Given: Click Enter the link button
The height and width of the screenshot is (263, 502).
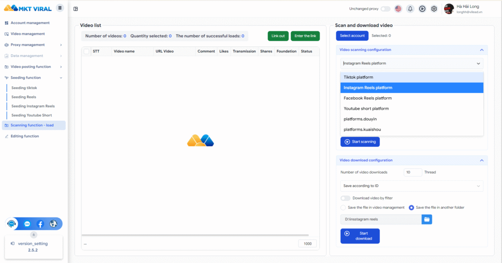Looking at the screenshot, I should point(305,36).
